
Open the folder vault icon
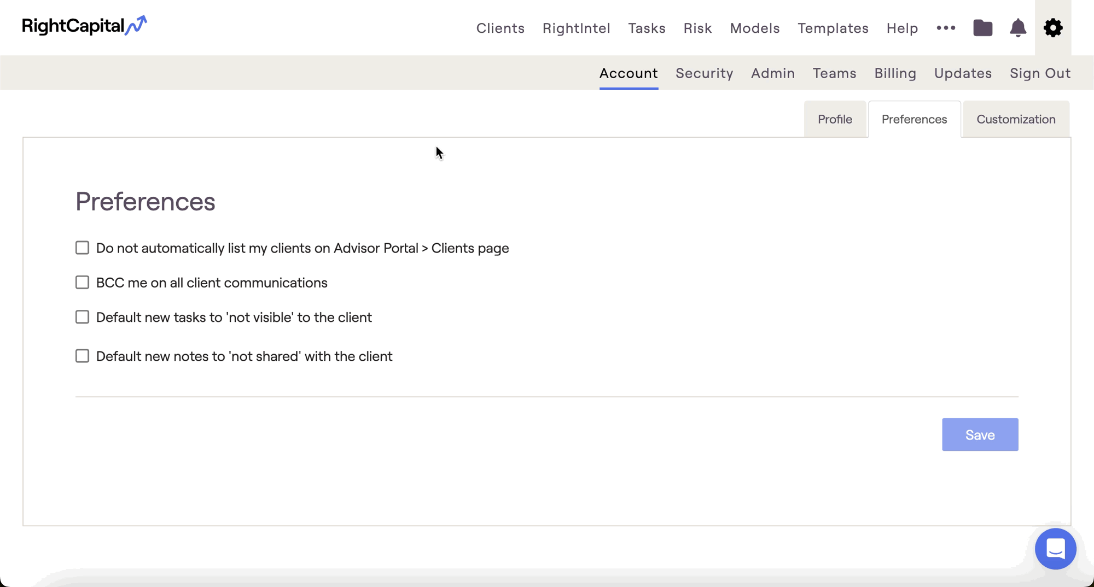pos(983,28)
